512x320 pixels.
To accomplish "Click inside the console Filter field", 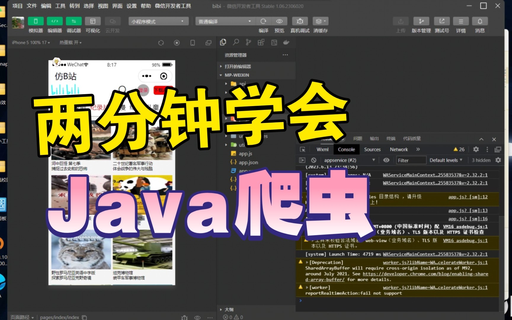I will point(411,160).
